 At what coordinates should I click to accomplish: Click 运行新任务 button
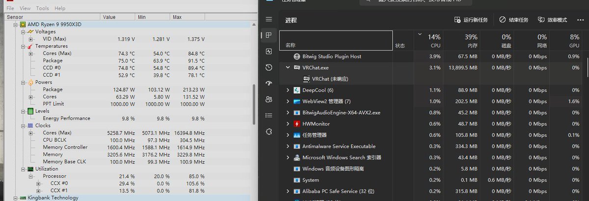[x=471, y=20]
